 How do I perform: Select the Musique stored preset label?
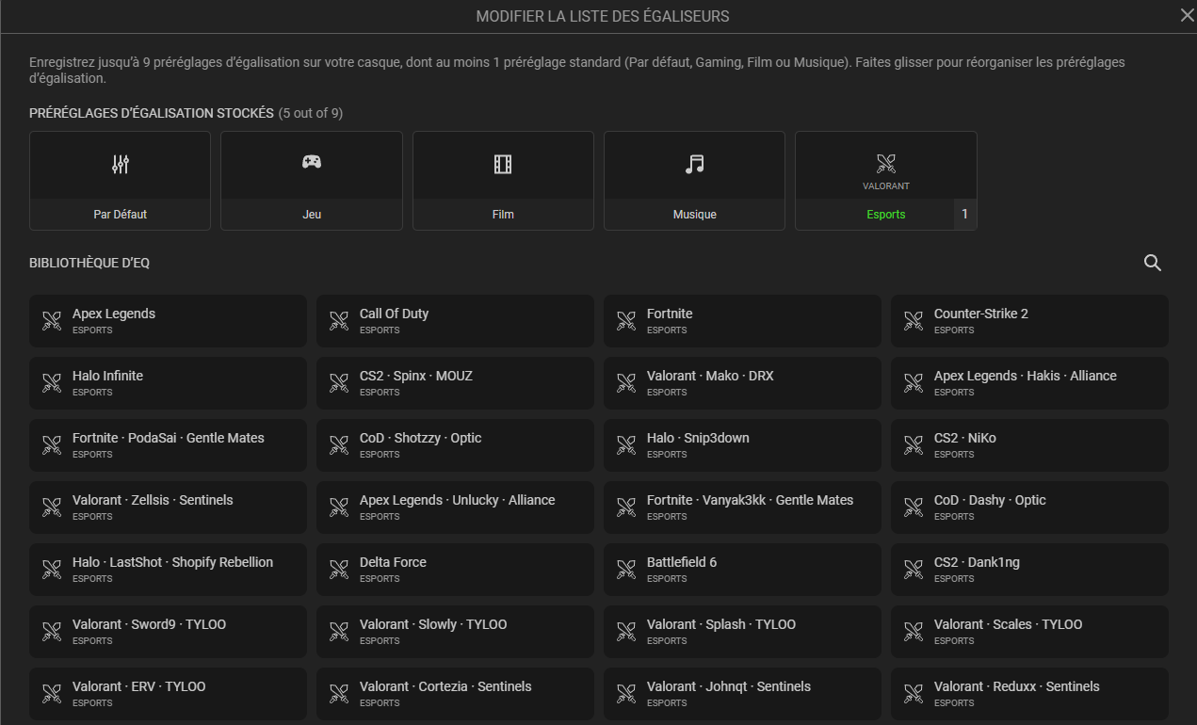(695, 215)
